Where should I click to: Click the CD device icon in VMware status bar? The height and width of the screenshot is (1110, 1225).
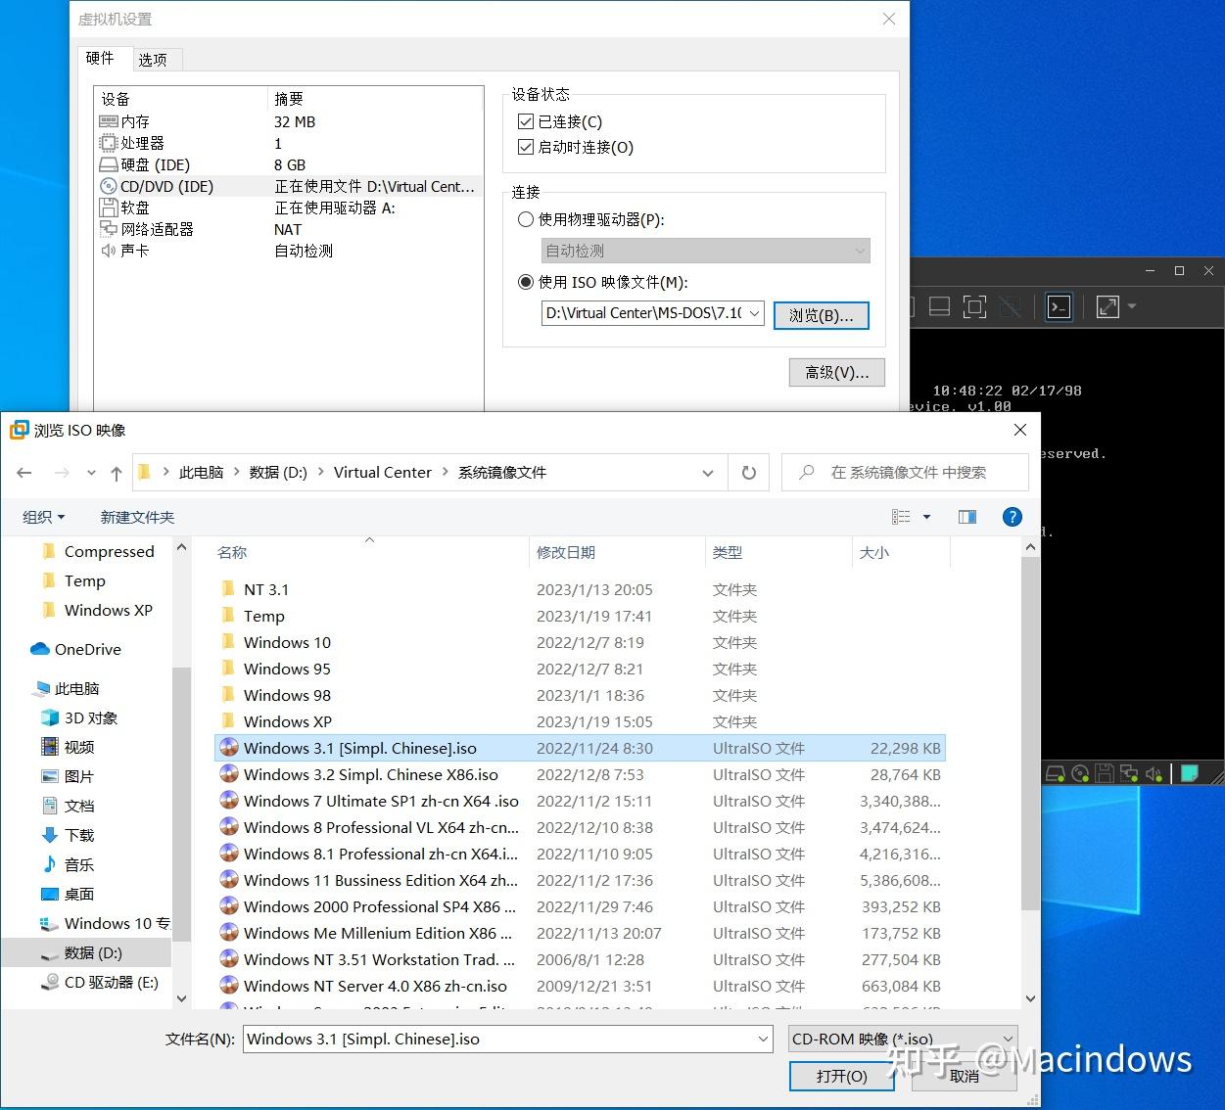coord(1080,773)
